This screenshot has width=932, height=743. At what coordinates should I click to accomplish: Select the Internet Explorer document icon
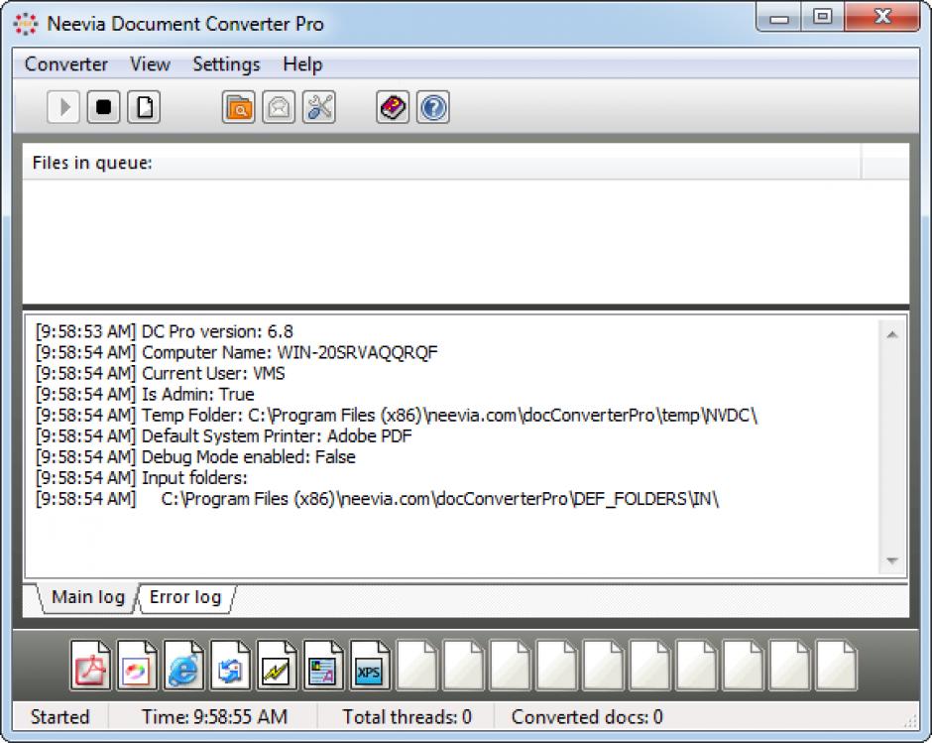[x=183, y=665]
